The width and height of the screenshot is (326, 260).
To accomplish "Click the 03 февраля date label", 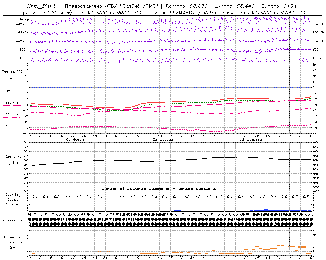I will click(x=250, y=140).
